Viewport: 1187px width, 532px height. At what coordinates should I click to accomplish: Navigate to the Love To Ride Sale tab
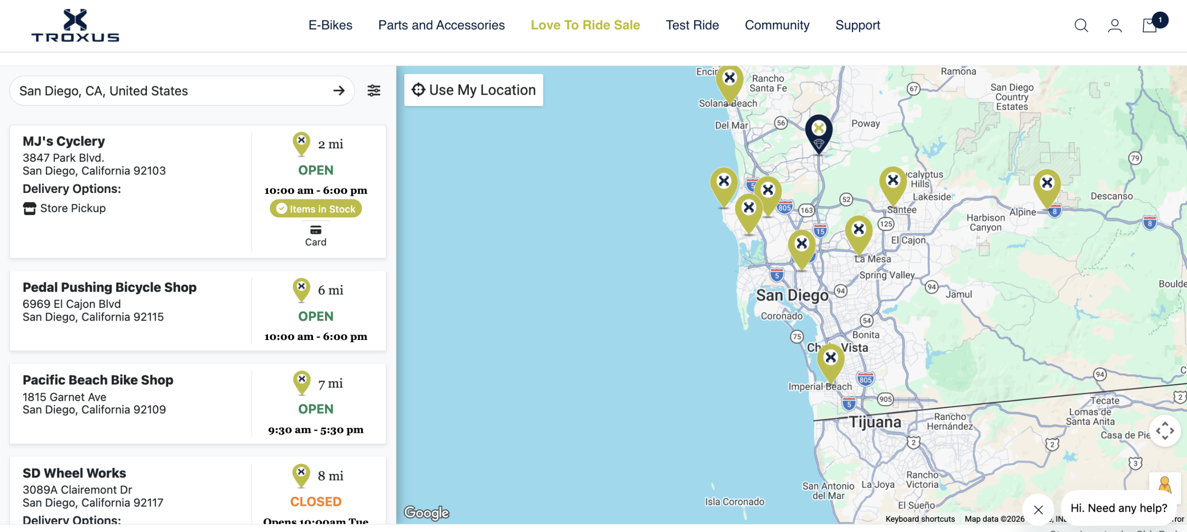click(x=585, y=26)
